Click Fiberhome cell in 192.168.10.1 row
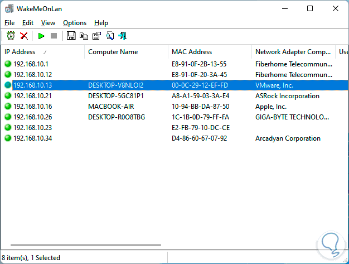This screenshot has height=264, width=349. (x=294, y=64)
